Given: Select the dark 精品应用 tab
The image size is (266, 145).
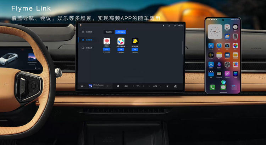Looking at the screenshot, I should coord(108,32).
